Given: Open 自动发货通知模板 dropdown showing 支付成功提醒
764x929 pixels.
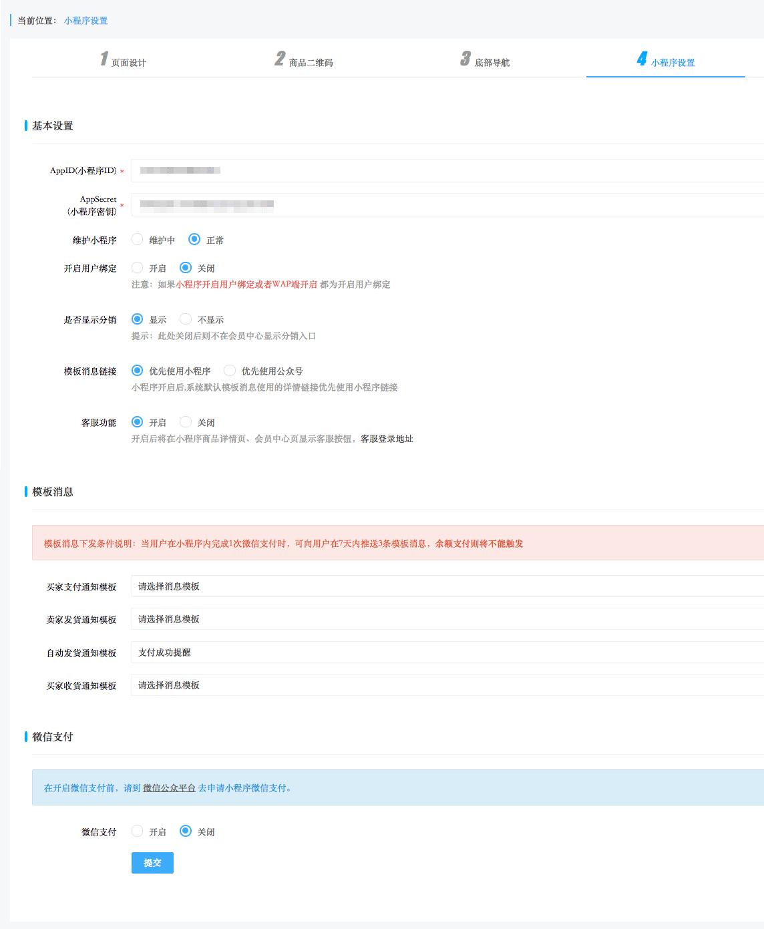Looking at the screenshot, I should tap(447, 653).
